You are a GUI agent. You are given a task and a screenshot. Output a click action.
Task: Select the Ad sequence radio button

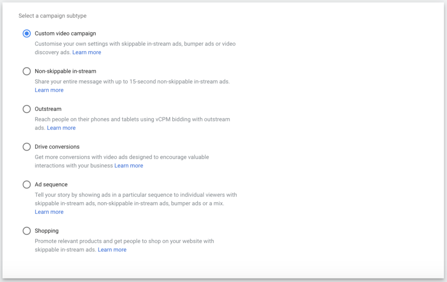(27, 185)
